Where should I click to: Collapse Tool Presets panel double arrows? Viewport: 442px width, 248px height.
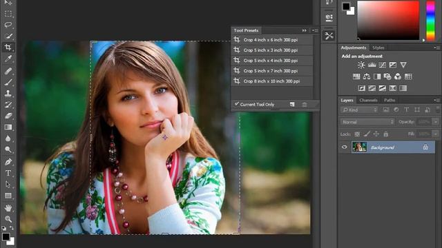pyautogui.click(x=305, y=30)
